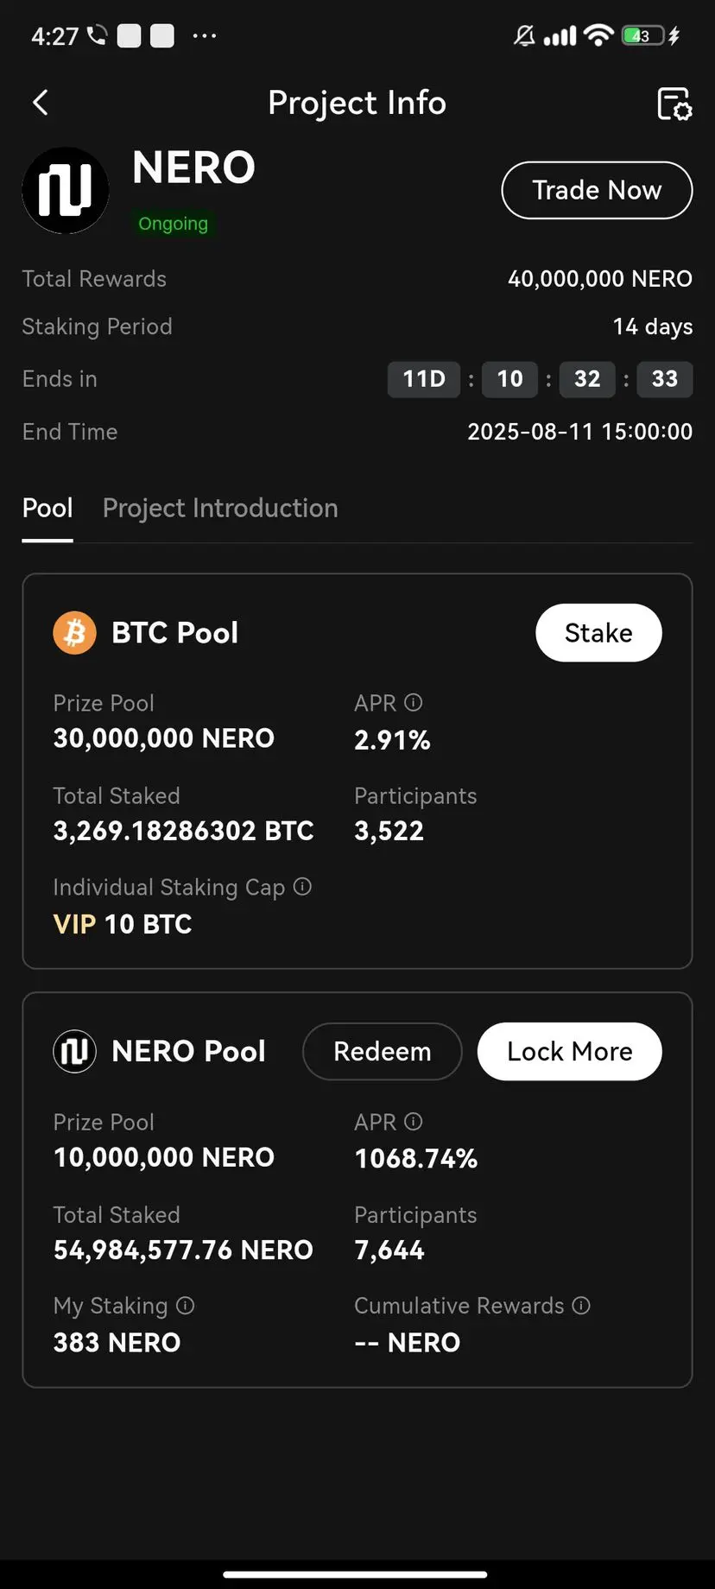Screen dimensions: 715x1589
Task: Tap the NERO Pool token icon
Action: [x=75, y=1052]
